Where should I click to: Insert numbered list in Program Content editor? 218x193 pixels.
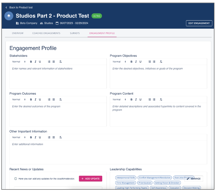click(x=150, y=99)
